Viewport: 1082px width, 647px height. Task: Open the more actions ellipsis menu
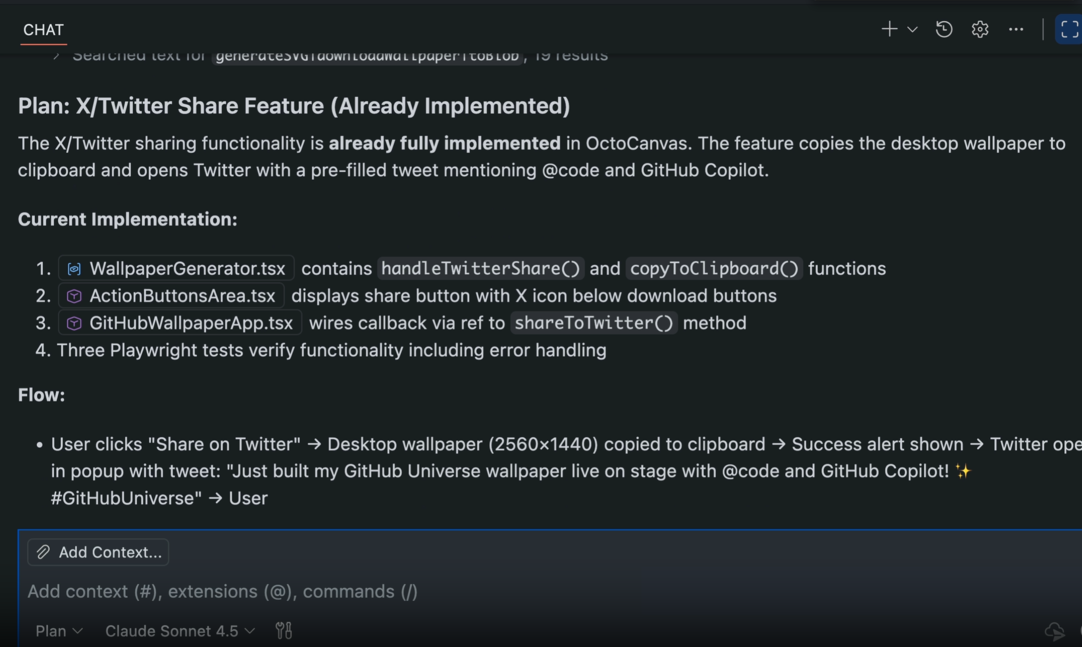click(x=1016, y=29)
